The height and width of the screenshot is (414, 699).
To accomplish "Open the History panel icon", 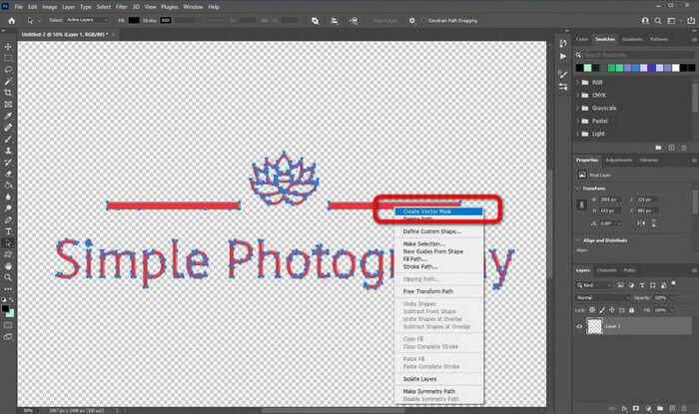I will (563, 43).
